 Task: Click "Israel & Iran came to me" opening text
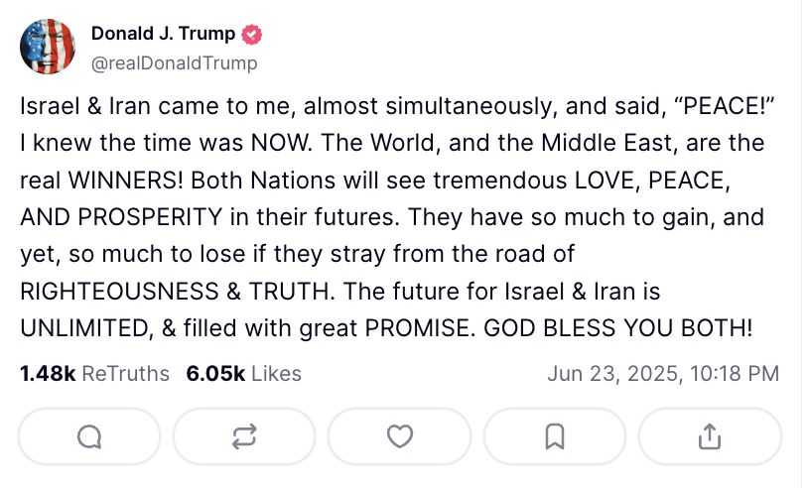coord(158,106)
